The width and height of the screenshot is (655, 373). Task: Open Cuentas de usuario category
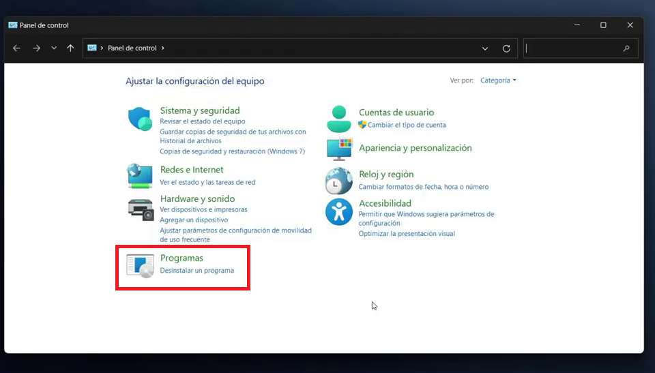coord(396,112)
